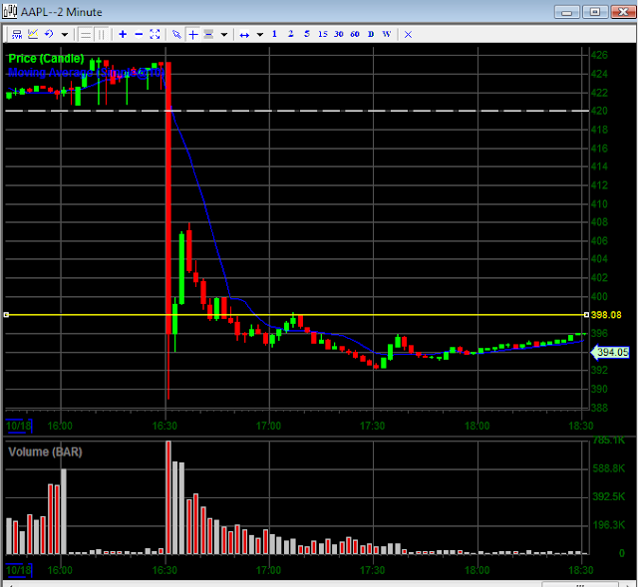Click the 17:00 label under price chart
The width and height of the screenshot is (638, 587).
(268, 427)
